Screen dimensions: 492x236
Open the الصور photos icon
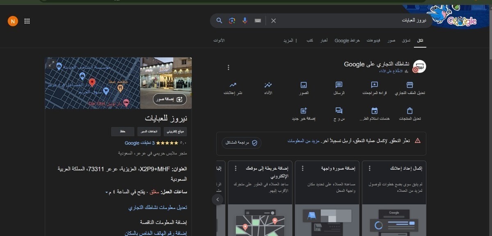point(304,85)
